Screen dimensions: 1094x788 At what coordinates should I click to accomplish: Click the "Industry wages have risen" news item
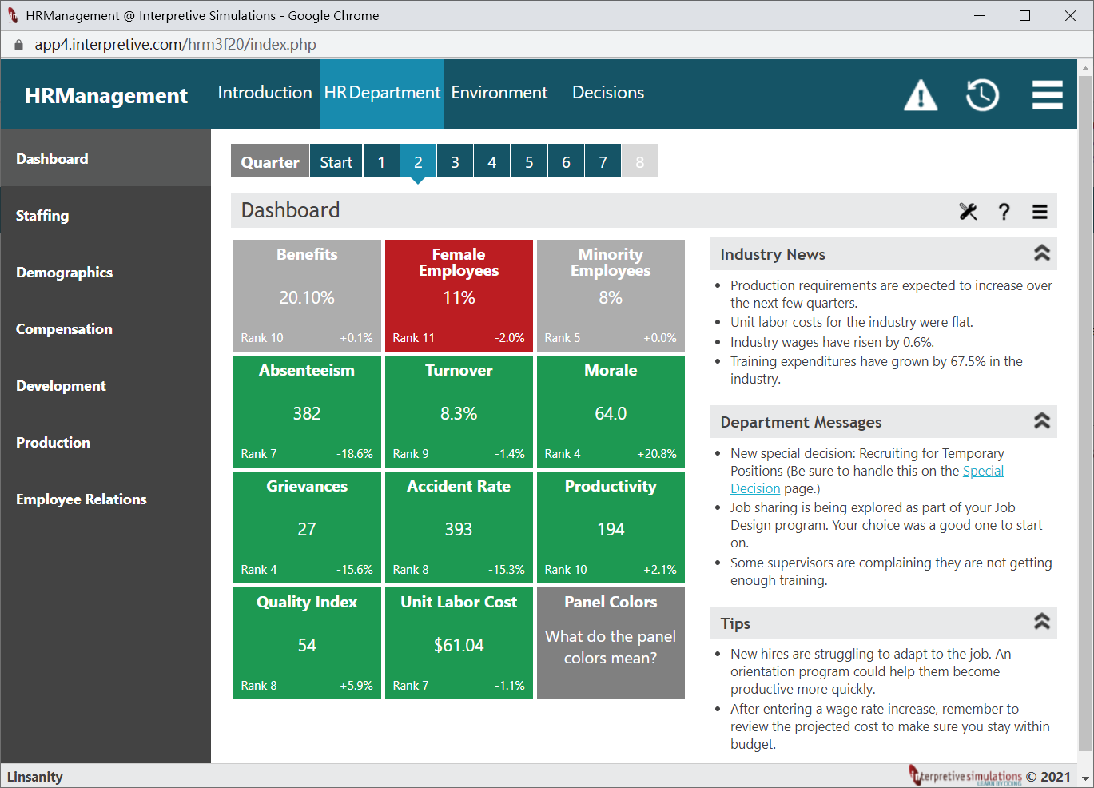click(832, 342)
